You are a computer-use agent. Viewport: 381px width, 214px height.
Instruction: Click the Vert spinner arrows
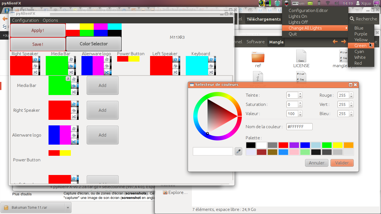351,104
